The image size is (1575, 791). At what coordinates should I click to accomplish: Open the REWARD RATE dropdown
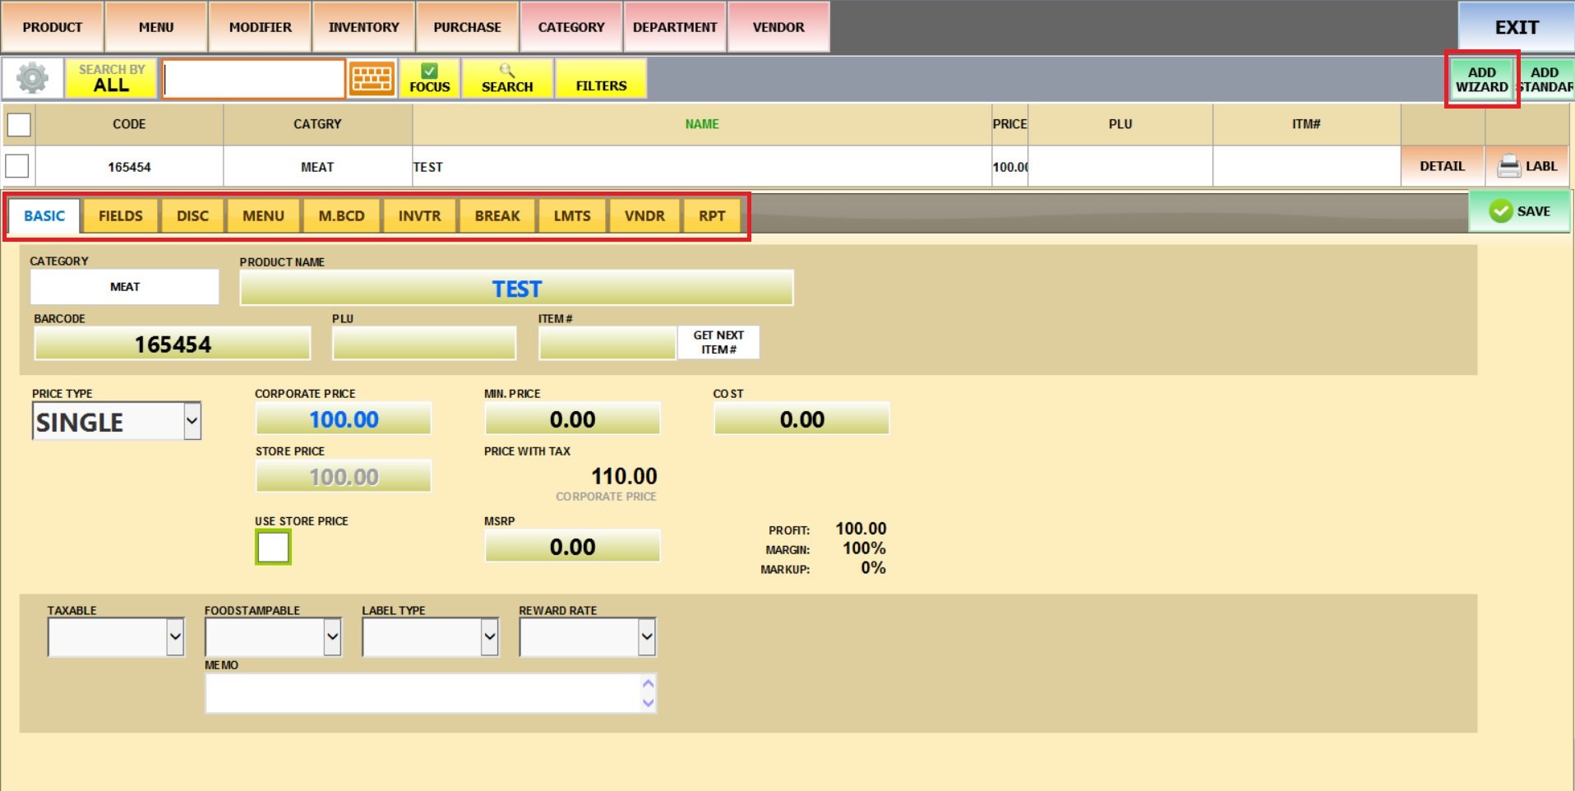[x=646, y=637]
